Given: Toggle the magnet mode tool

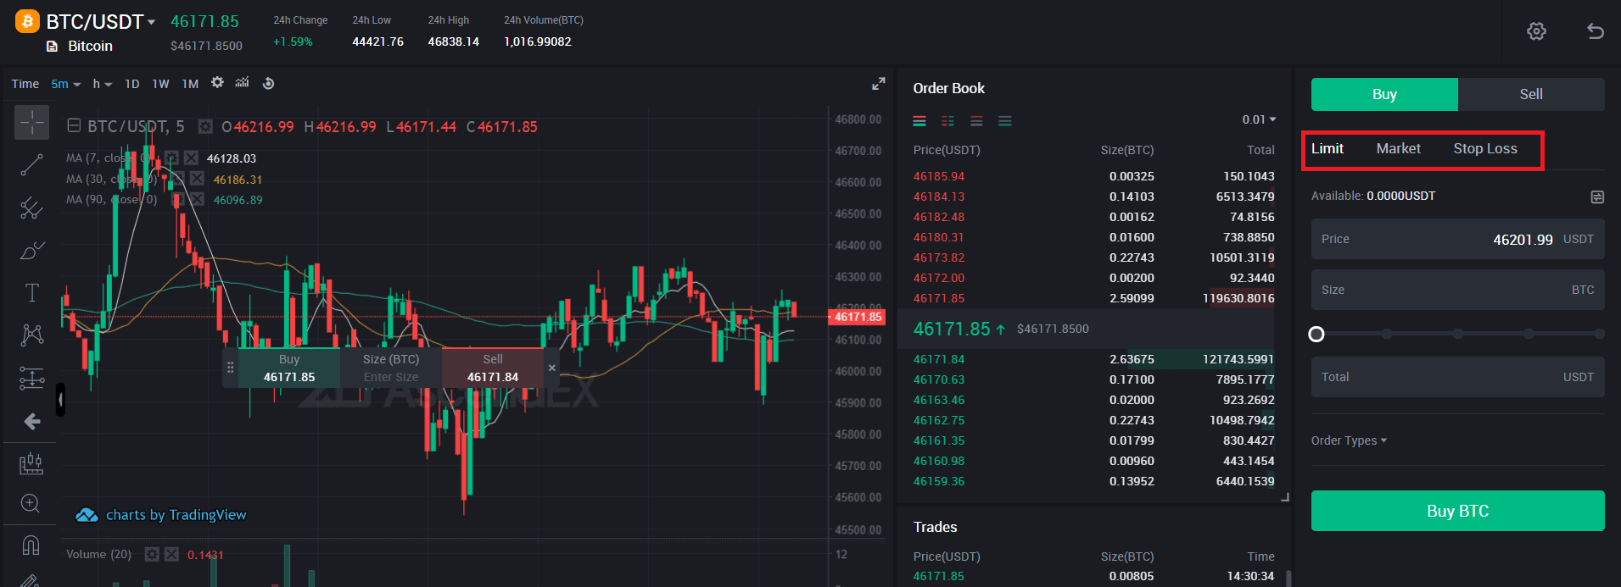Looking at the screenshot, I should click(31, 545).
